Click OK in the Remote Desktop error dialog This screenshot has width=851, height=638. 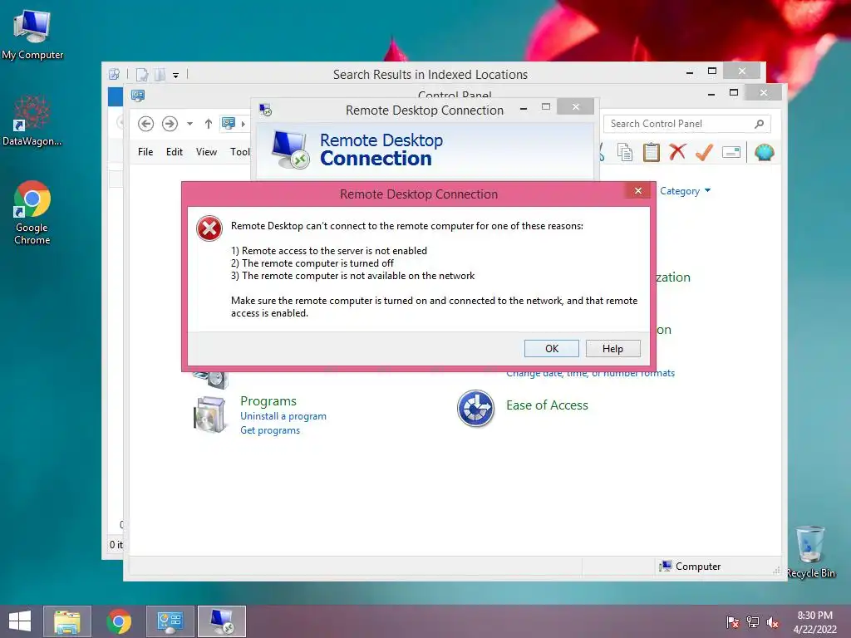click(x=552, y=348)
